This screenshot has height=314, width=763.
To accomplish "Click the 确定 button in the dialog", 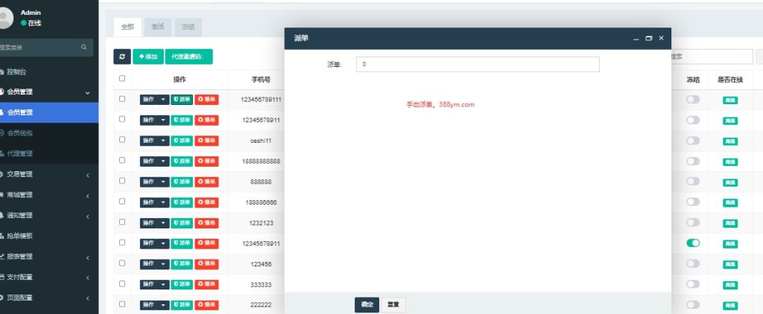I will tap(367, 304).
